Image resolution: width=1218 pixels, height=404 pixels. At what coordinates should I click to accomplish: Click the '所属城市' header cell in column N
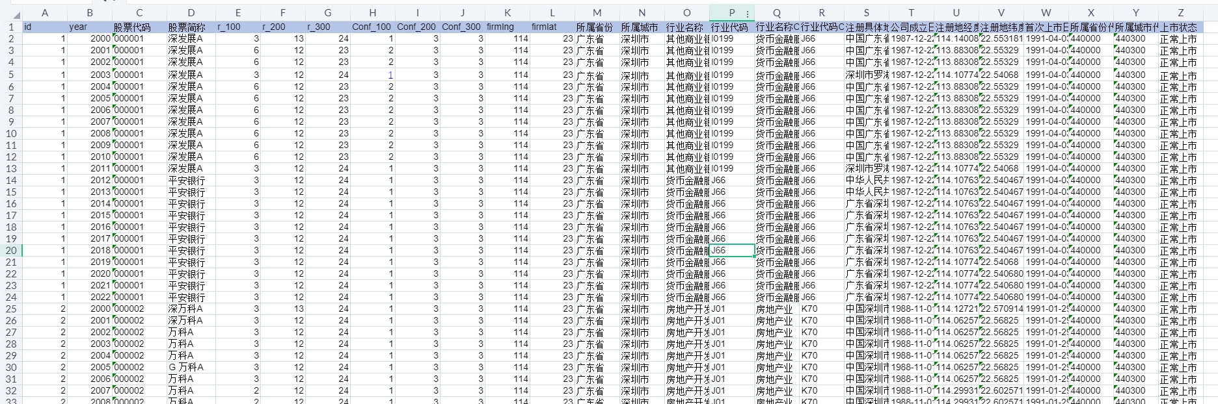tap(642, 27)
